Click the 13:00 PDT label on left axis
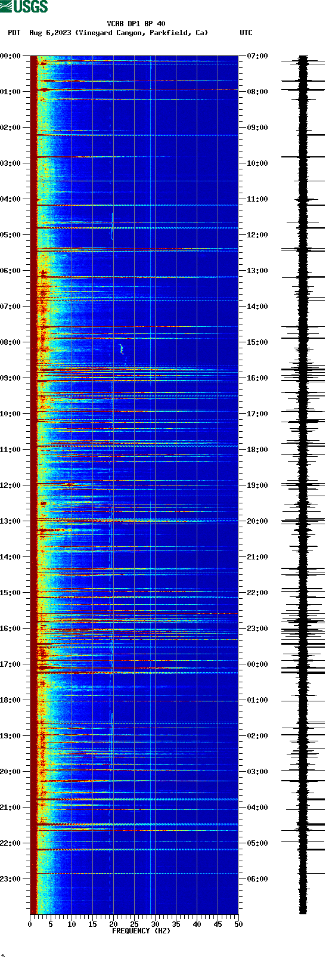This screenshot has width=329, height=962. tap(10, 521)
